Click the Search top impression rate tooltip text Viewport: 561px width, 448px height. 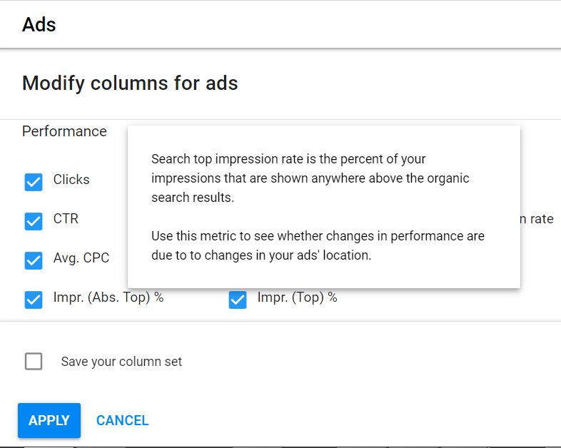click(x=310, y=178)
